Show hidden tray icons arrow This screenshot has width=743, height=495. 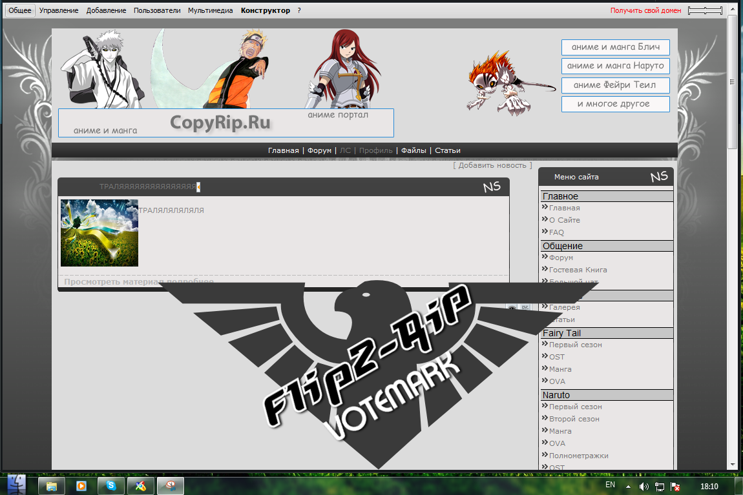coord(629,487)
